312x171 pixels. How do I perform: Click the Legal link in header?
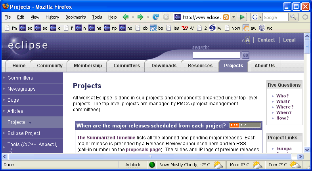point(289,40)
